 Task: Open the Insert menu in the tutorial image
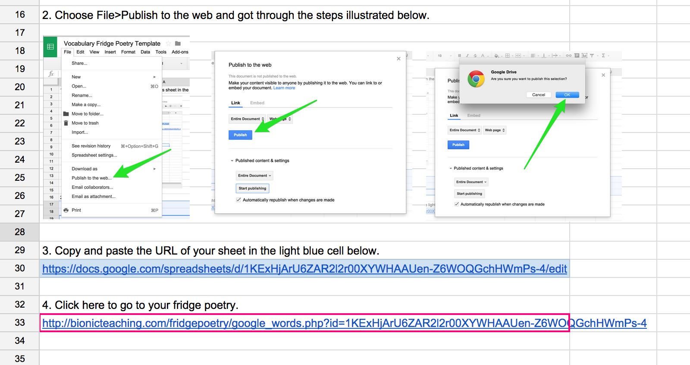(x=110, y=52)
